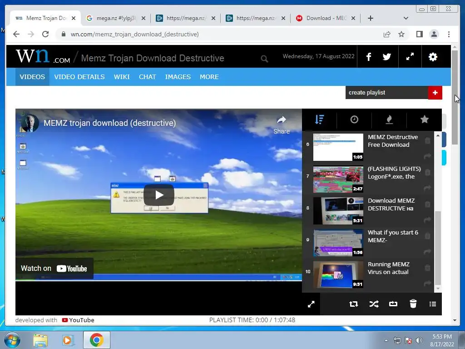Select thumbnail of FLASHING LIGHTS LogonF video
Screen dimensions: 465x349
click(338, 179)
